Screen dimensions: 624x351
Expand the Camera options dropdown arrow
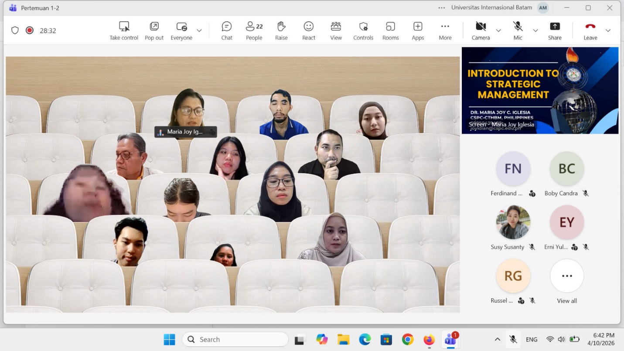498,31
